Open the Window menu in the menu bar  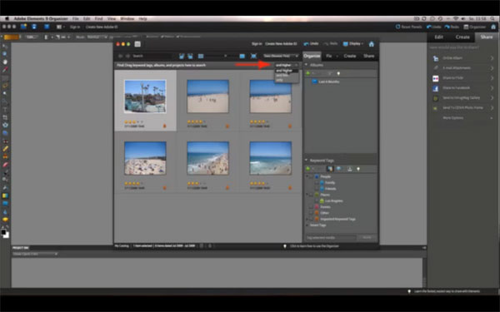click(x=127, y=19)
